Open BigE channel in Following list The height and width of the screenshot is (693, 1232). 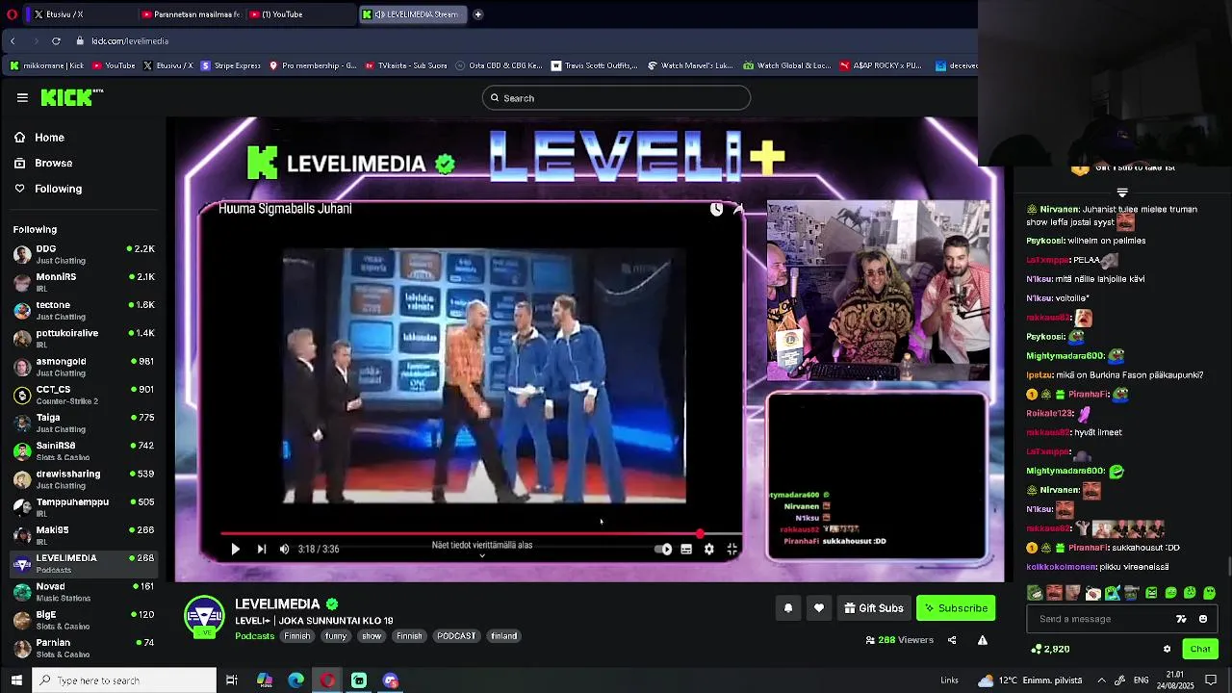(x=84, y=619)
